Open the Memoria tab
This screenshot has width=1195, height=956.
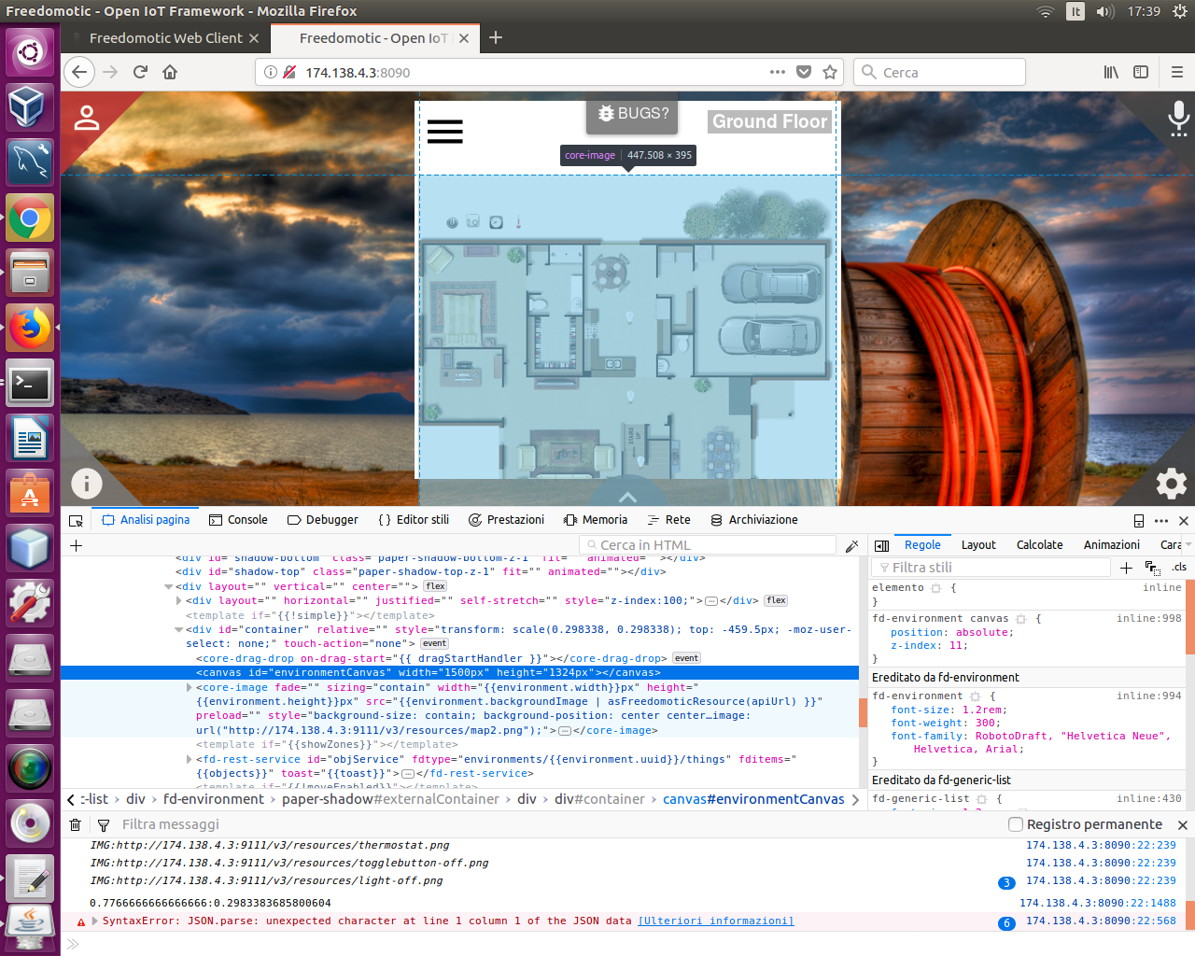tap(596, 520)
